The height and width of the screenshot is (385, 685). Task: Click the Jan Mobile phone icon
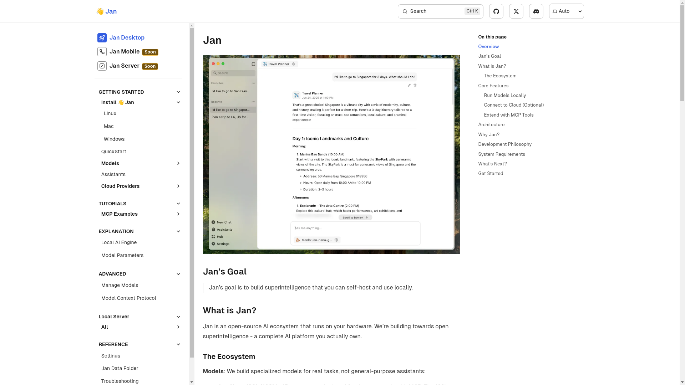tap(102, 52)
